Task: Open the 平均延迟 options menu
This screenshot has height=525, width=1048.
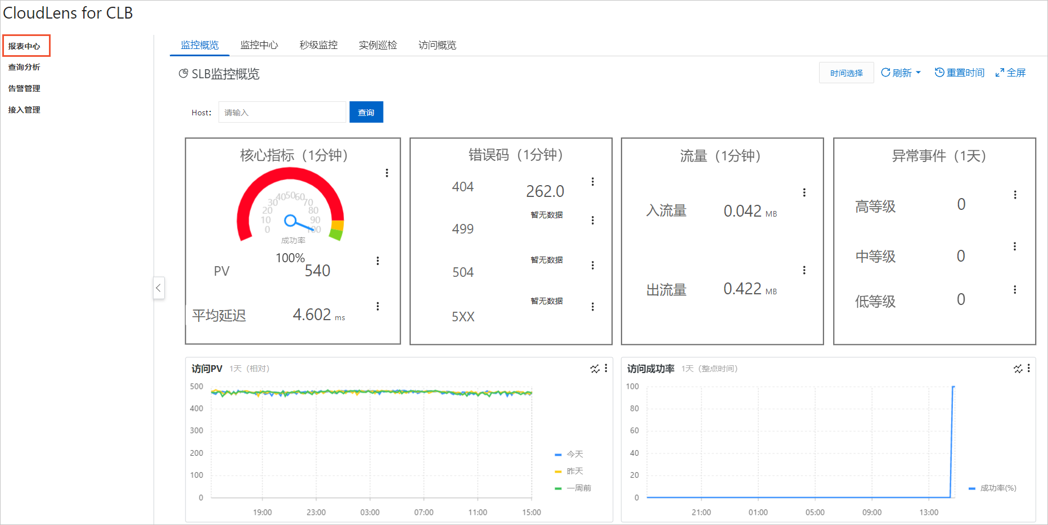Action: click(377, 306)
